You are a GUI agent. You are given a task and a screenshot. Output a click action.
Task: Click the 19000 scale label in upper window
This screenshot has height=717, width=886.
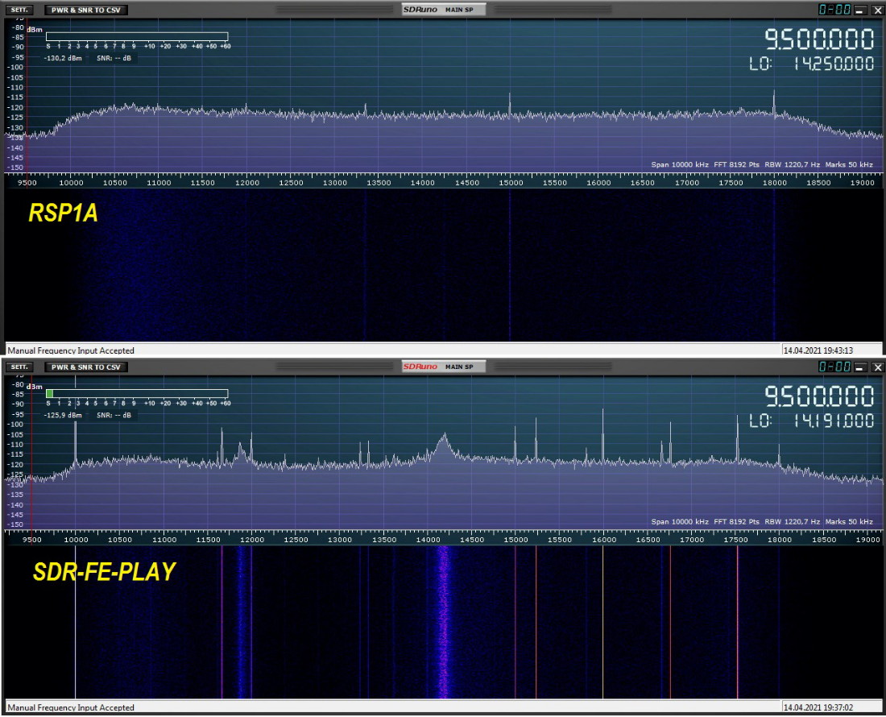[863, 183]
